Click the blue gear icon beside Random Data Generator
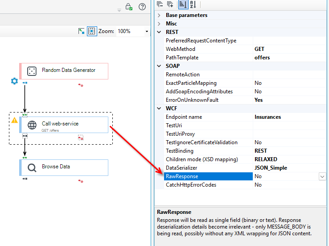Screen dimensions: 329x246 [14, 81]
